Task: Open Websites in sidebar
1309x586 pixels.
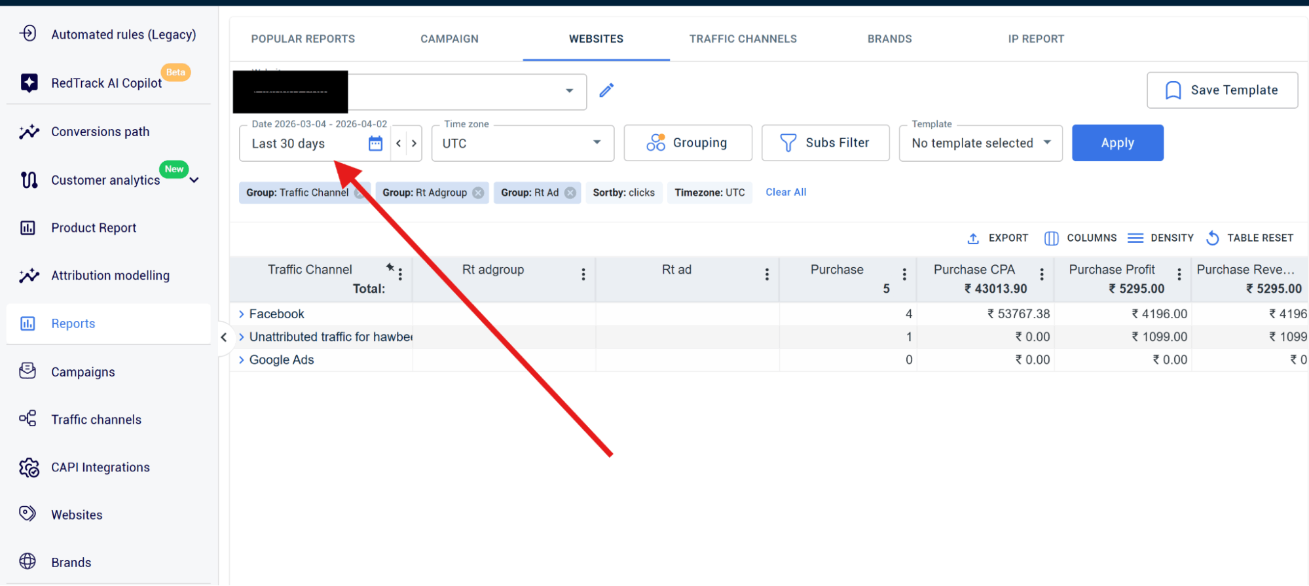Action: [77, 515]
